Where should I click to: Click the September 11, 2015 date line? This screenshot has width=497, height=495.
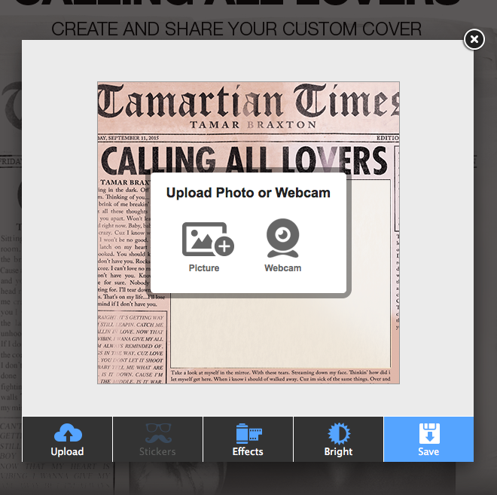click(128, 138)
